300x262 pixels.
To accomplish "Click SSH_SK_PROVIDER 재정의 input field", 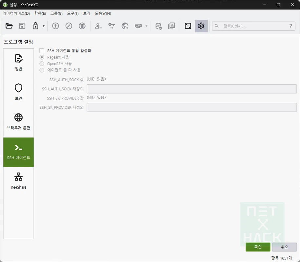I will click(x=192, y=107).
